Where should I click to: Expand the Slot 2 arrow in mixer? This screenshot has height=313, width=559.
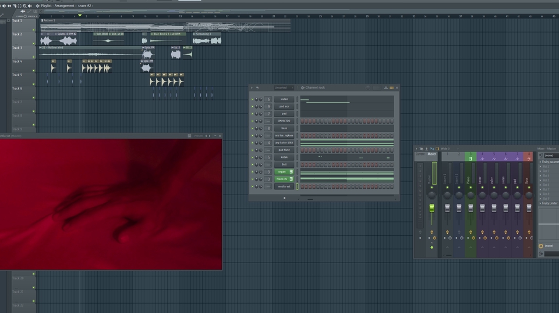540,167
